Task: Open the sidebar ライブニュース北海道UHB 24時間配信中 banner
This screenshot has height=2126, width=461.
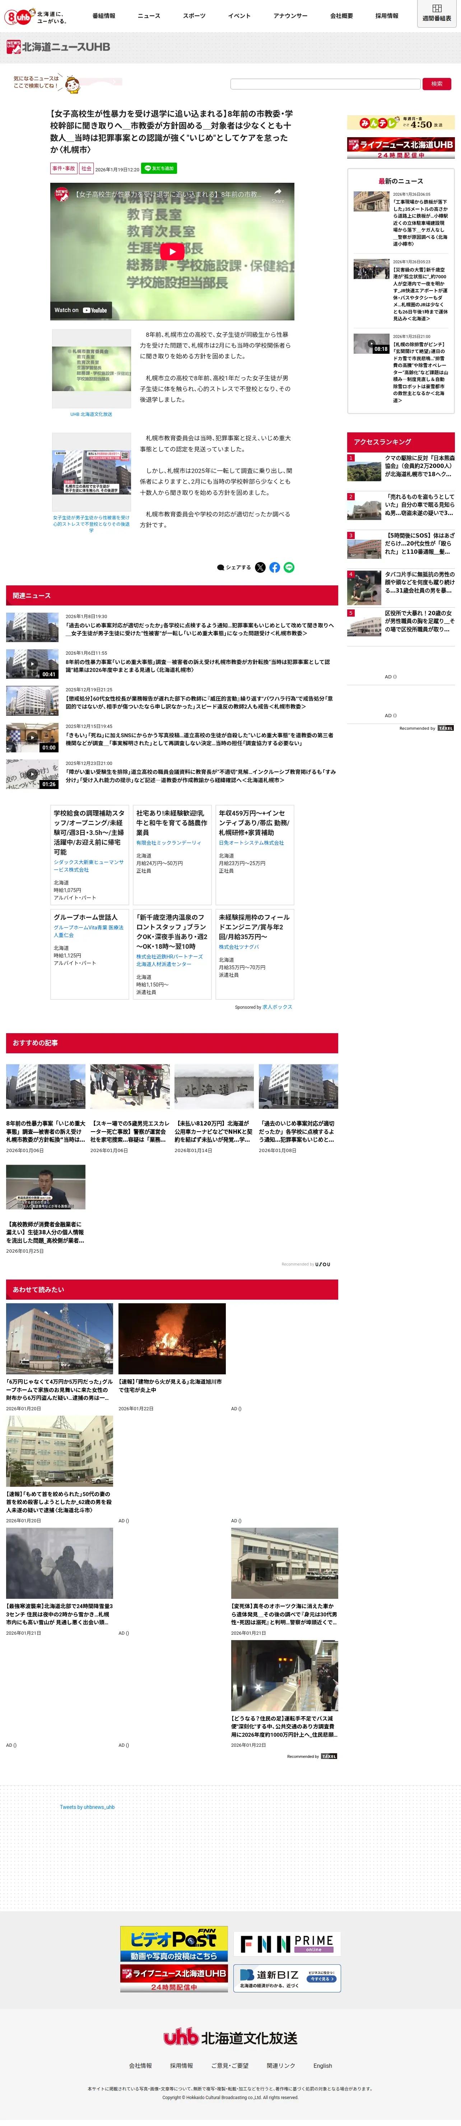Action: pos(400,148)
